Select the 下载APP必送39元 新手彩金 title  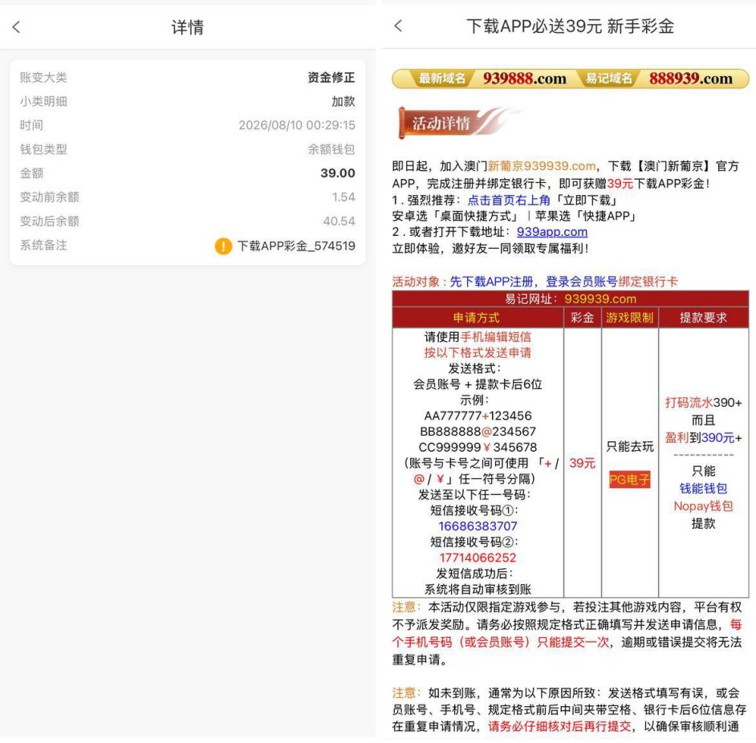571,26
